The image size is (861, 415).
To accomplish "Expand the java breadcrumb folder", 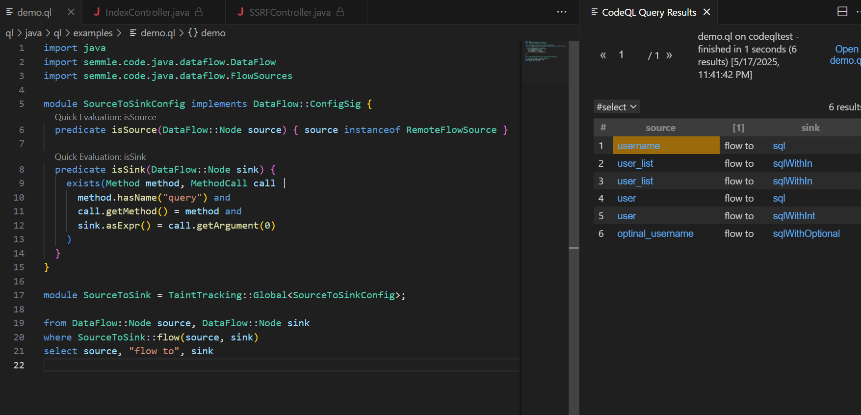I will [33, 33].
